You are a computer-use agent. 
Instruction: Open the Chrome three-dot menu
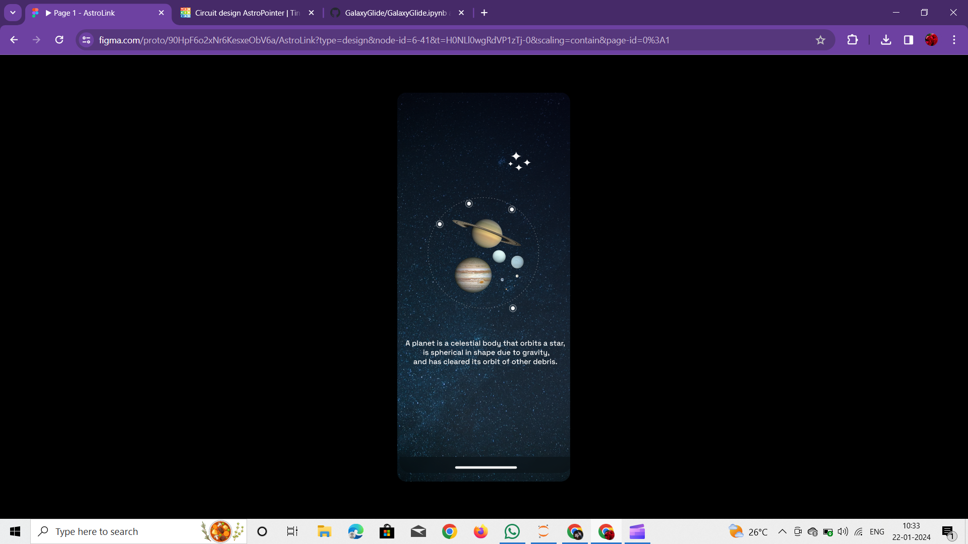[954, 40]
